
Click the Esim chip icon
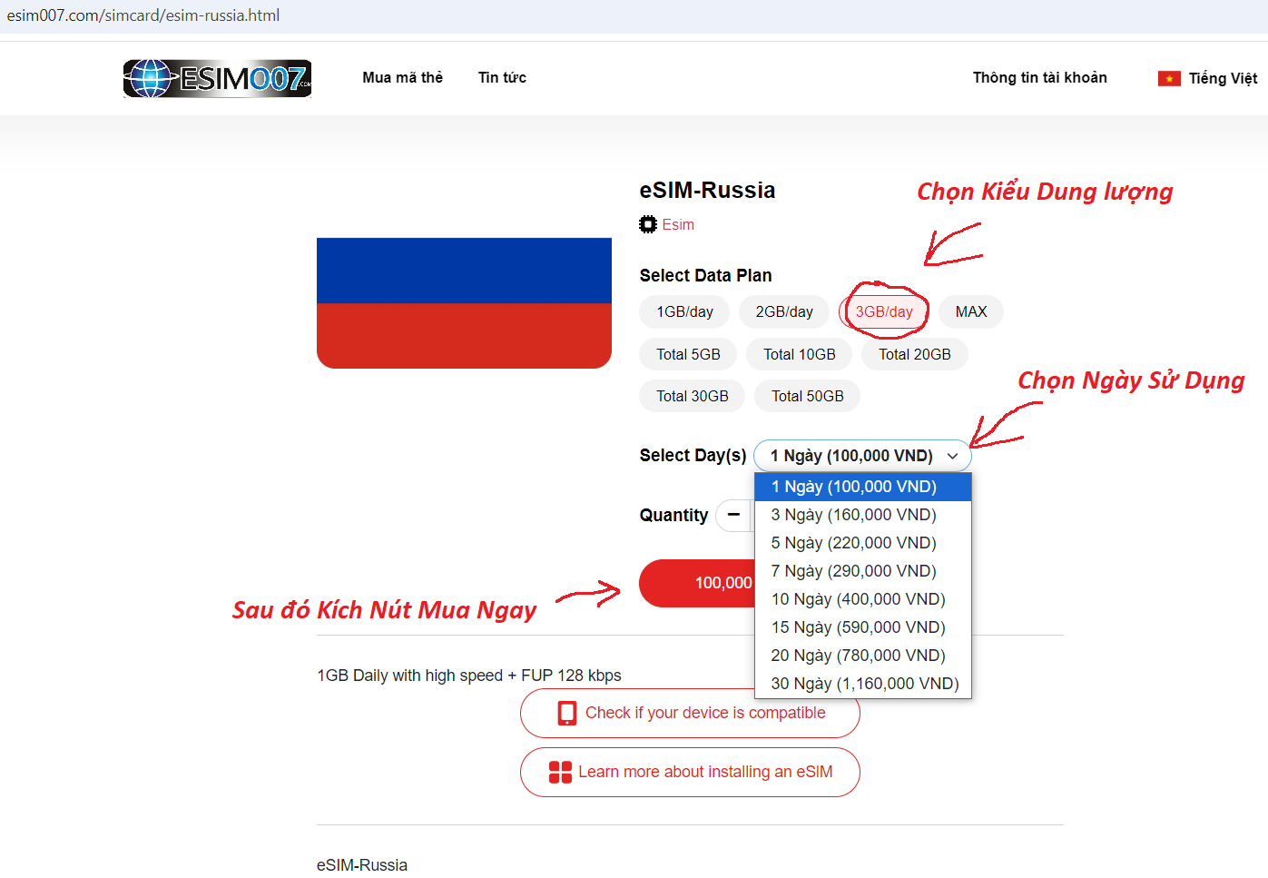tap(648, 224)
